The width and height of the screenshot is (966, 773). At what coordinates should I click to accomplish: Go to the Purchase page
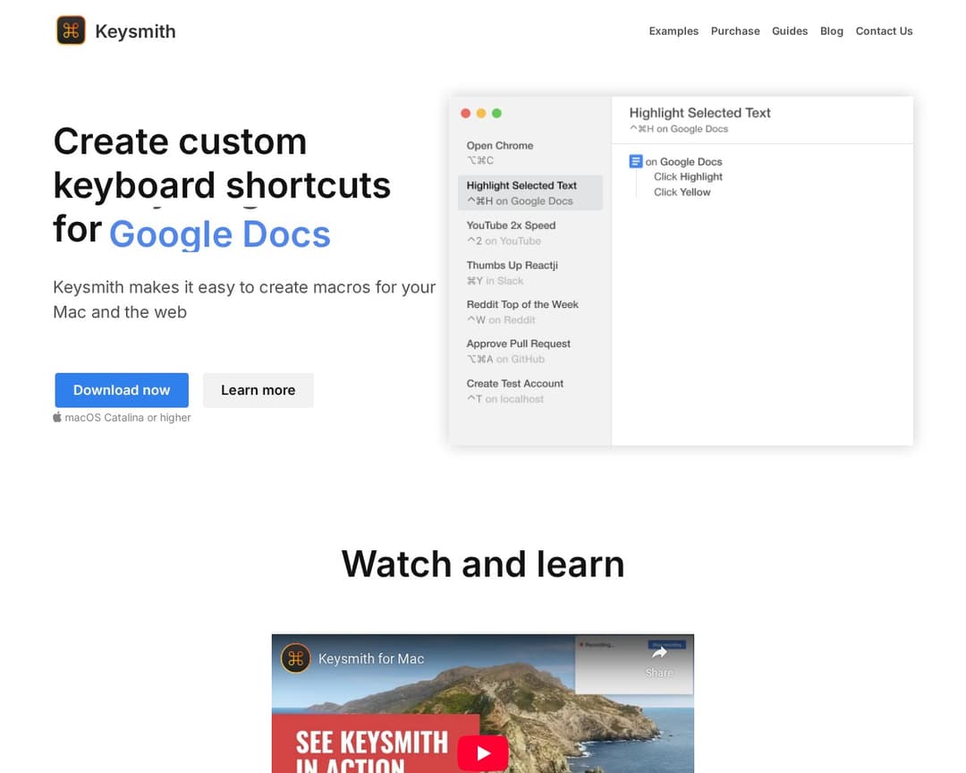735,31
